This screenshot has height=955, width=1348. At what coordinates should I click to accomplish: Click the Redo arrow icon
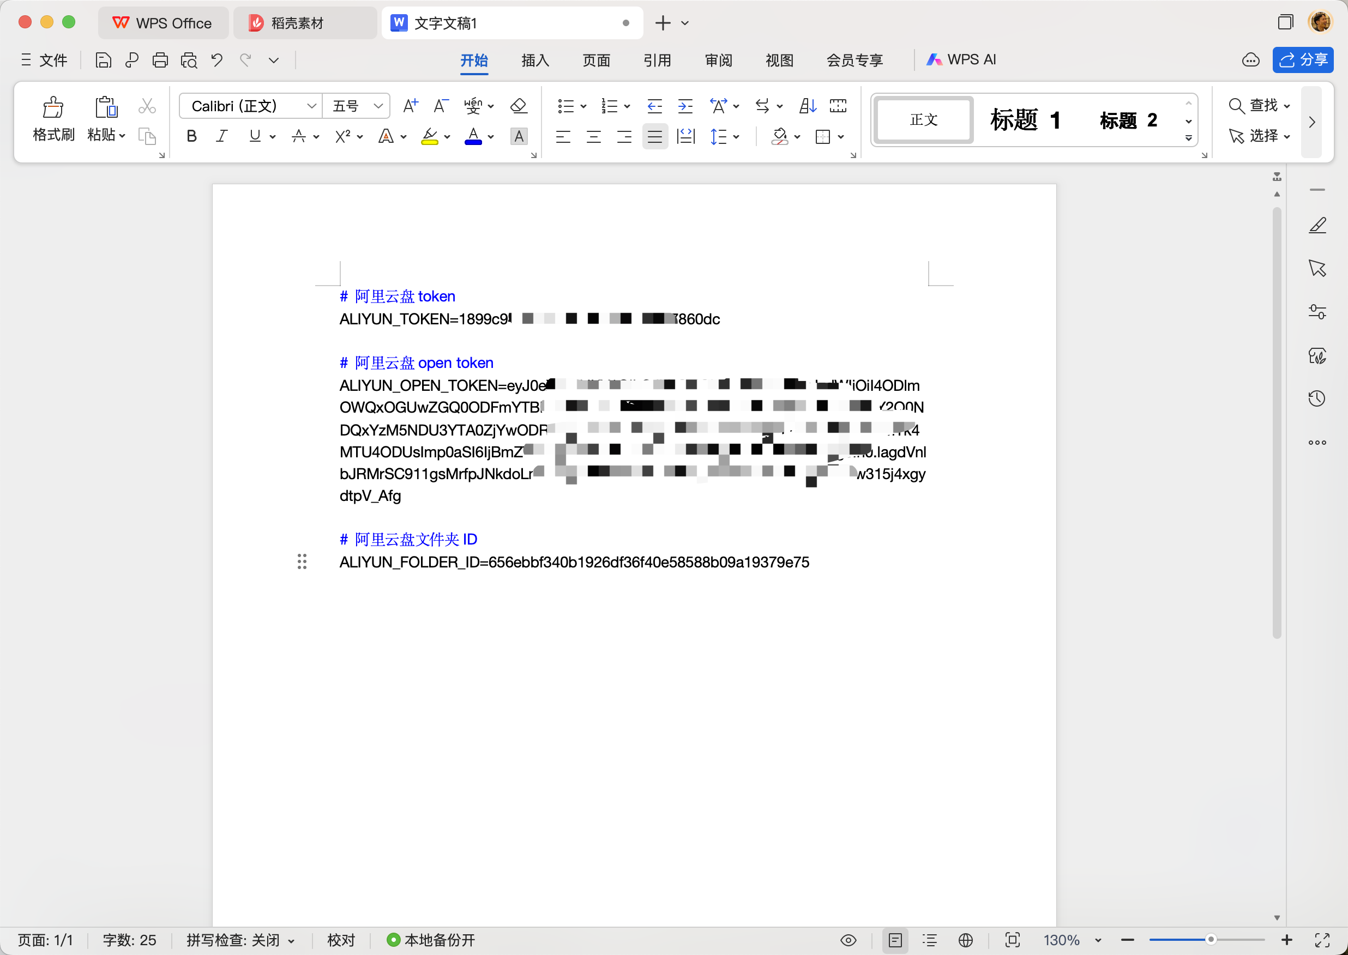245,60
